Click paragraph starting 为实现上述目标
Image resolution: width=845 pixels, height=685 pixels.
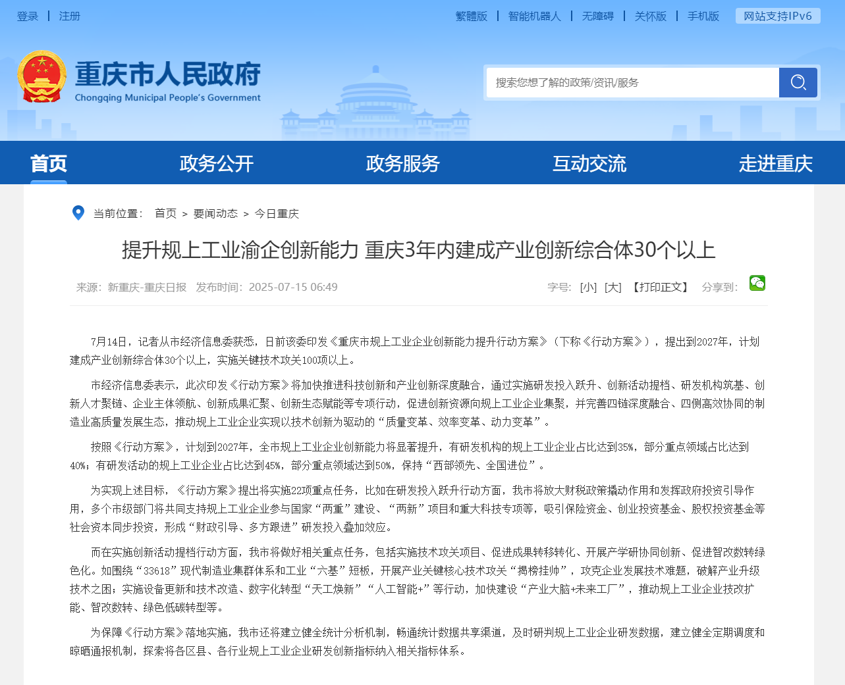click(x=419, y=509)
